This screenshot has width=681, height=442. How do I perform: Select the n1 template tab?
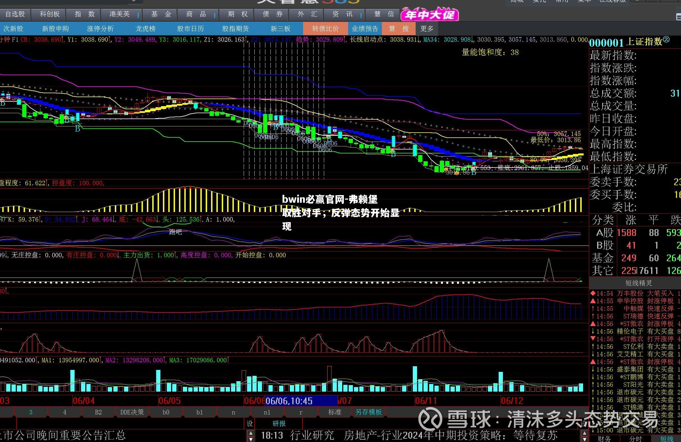pyautogui.click(x=267, y=412)
